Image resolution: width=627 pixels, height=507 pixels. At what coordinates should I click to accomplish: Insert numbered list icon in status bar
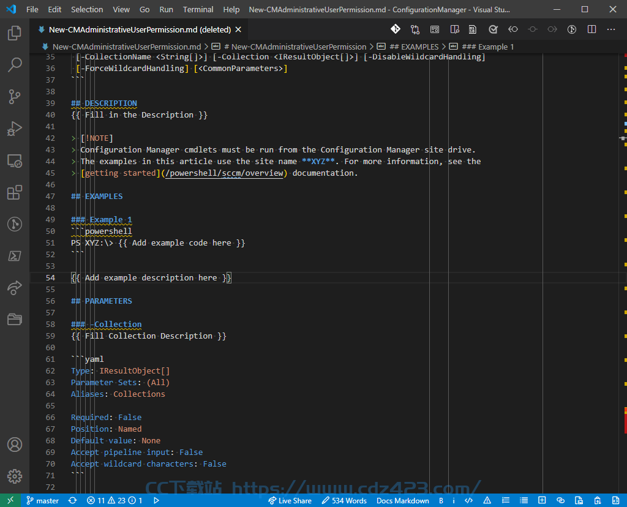pos(506,500)
